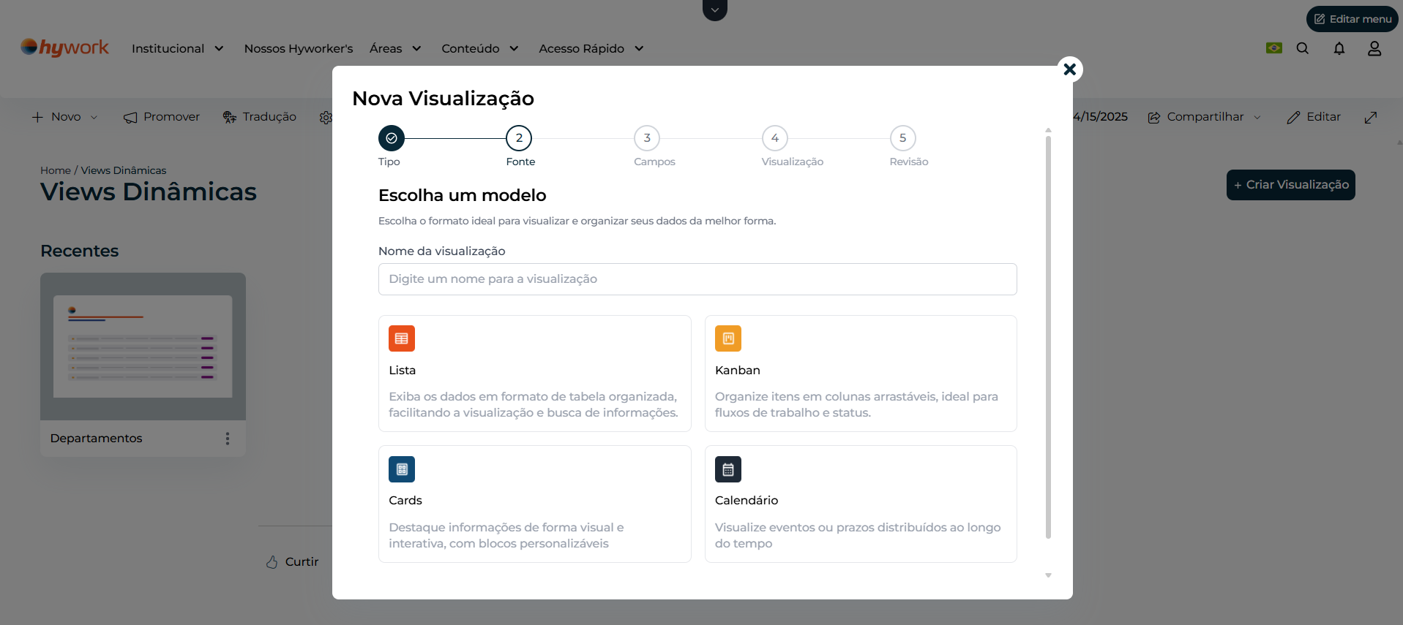The image size is (1403, 625).
Task: Click the Brazil flag language icon
Action: [1273, 48]
